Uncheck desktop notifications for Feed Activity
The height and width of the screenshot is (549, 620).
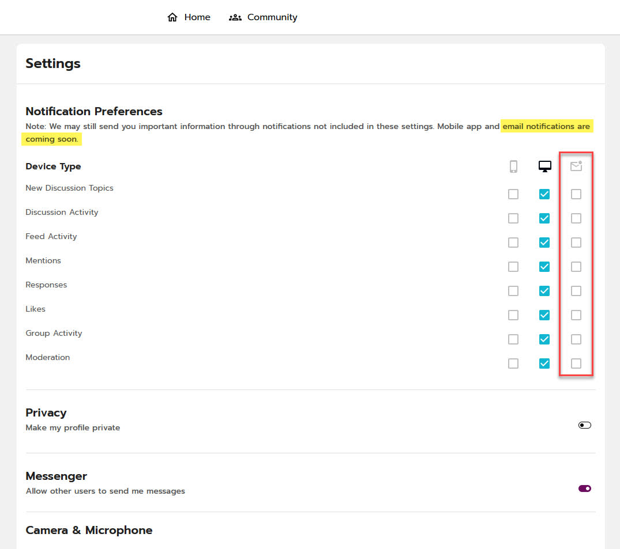544,243
